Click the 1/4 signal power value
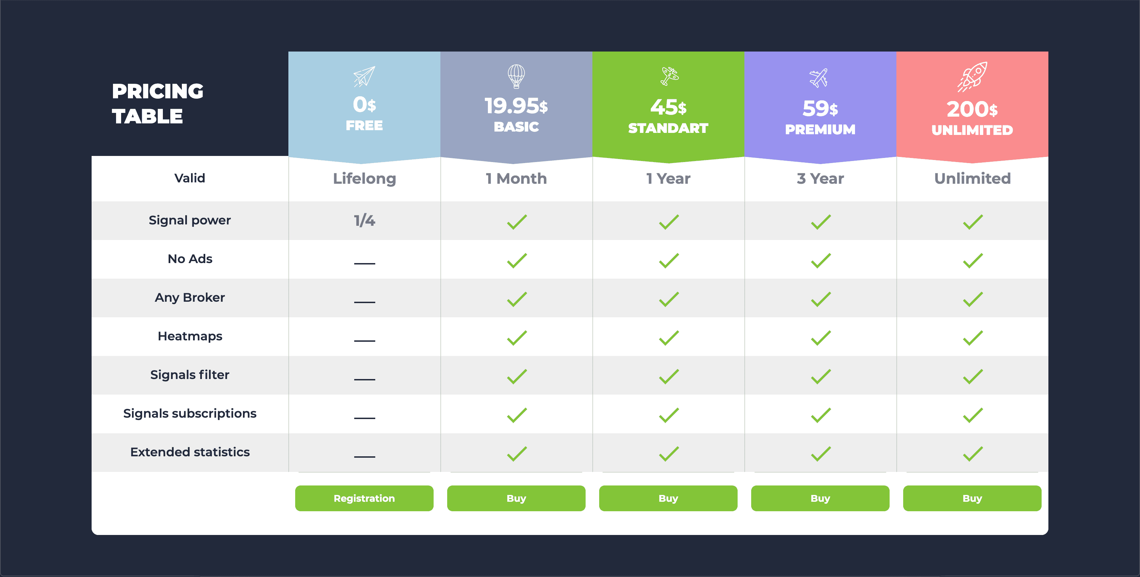Screen dimensions: 1140x577 (364, 220)
